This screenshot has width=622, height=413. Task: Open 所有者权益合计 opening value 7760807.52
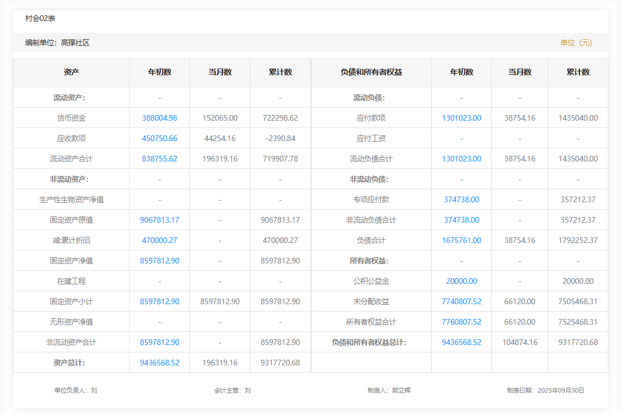click(461, 322)
